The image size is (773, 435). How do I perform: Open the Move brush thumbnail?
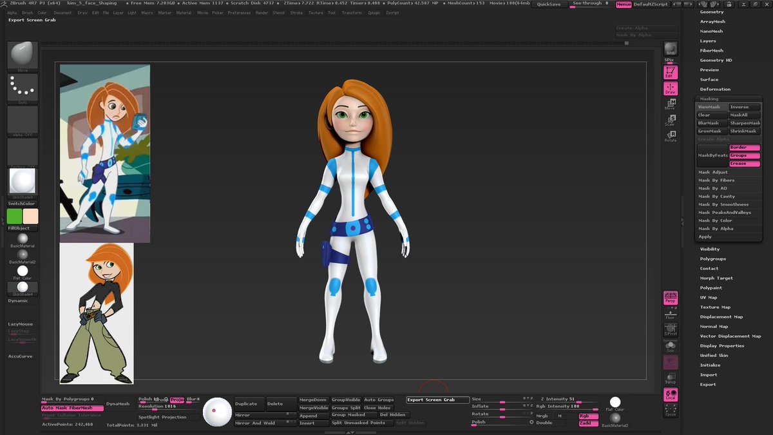pyautogui.click(x=23, y=56)
